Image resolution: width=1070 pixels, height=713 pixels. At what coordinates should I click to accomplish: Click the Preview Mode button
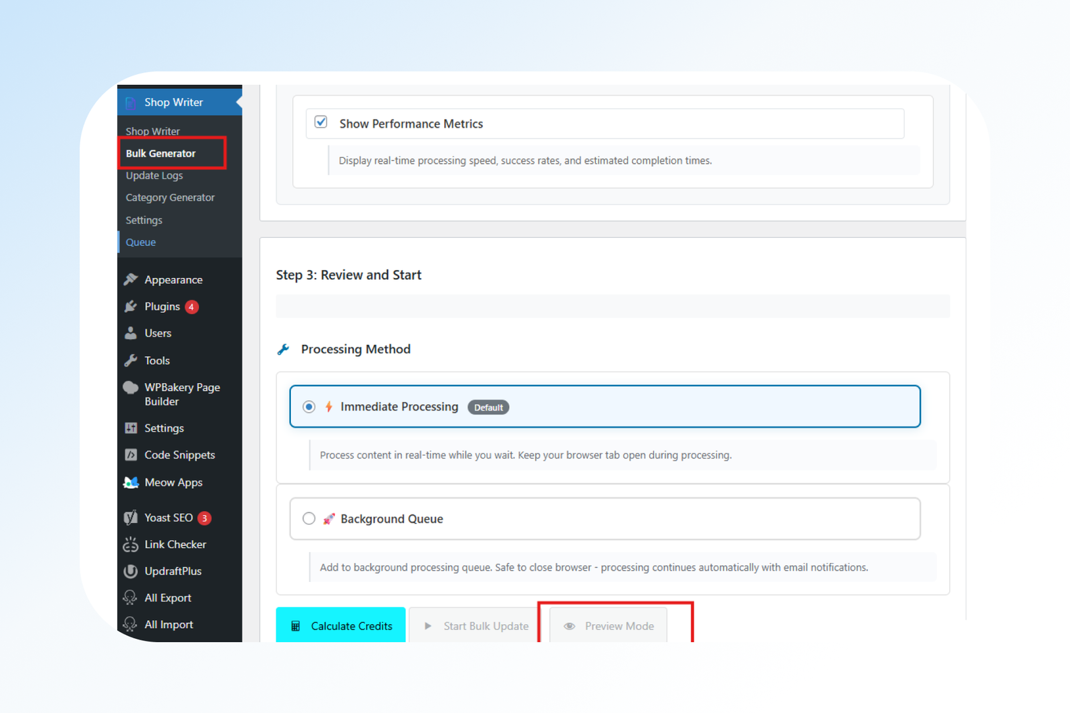(609, 626)
